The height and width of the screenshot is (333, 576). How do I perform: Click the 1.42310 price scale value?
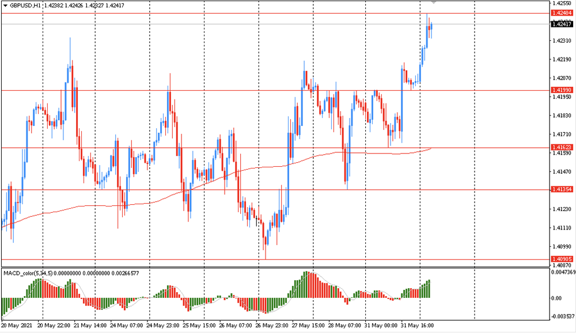(562, 41)
